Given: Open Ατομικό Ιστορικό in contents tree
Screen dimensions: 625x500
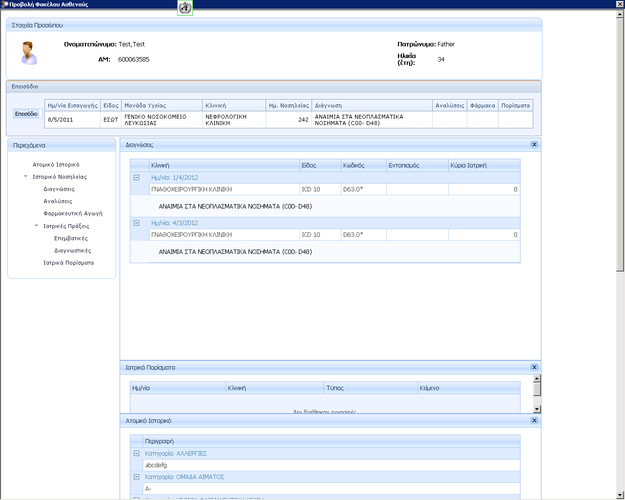Looking at the screenshot, I should [x=56, y=165].
